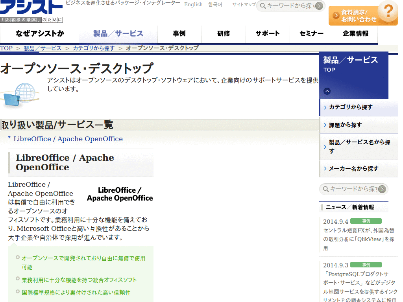Viewport: 403px width, 302px height.
Task: Switch site language to 한국어
Action: click(x=215, y=5)
